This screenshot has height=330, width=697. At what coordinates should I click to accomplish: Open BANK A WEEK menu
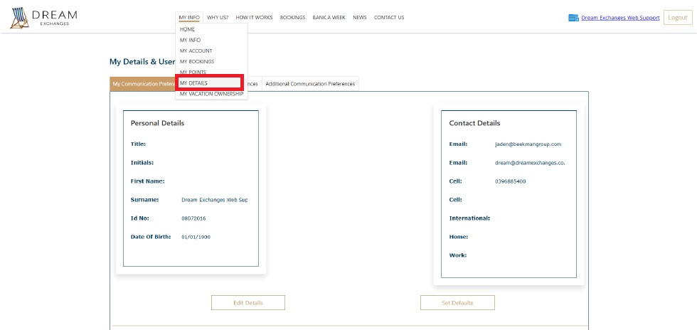coord(329,17)
